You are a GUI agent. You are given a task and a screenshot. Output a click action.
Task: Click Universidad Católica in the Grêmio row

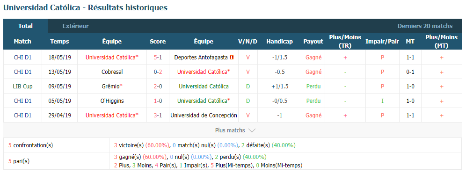pos(204,86)
